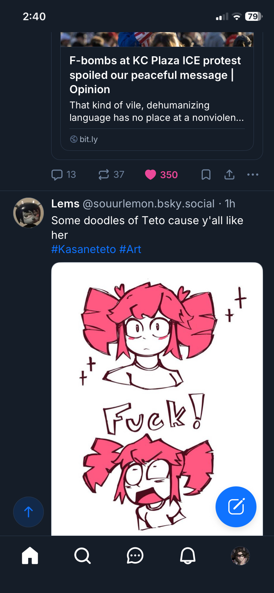Open the #Art hashtag
The image size is (274, 593).
[x=130, y=249]
